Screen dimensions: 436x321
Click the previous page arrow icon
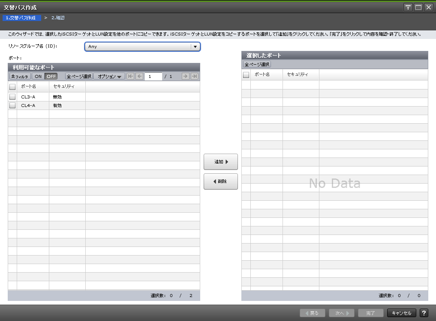[x=139, y=76]
